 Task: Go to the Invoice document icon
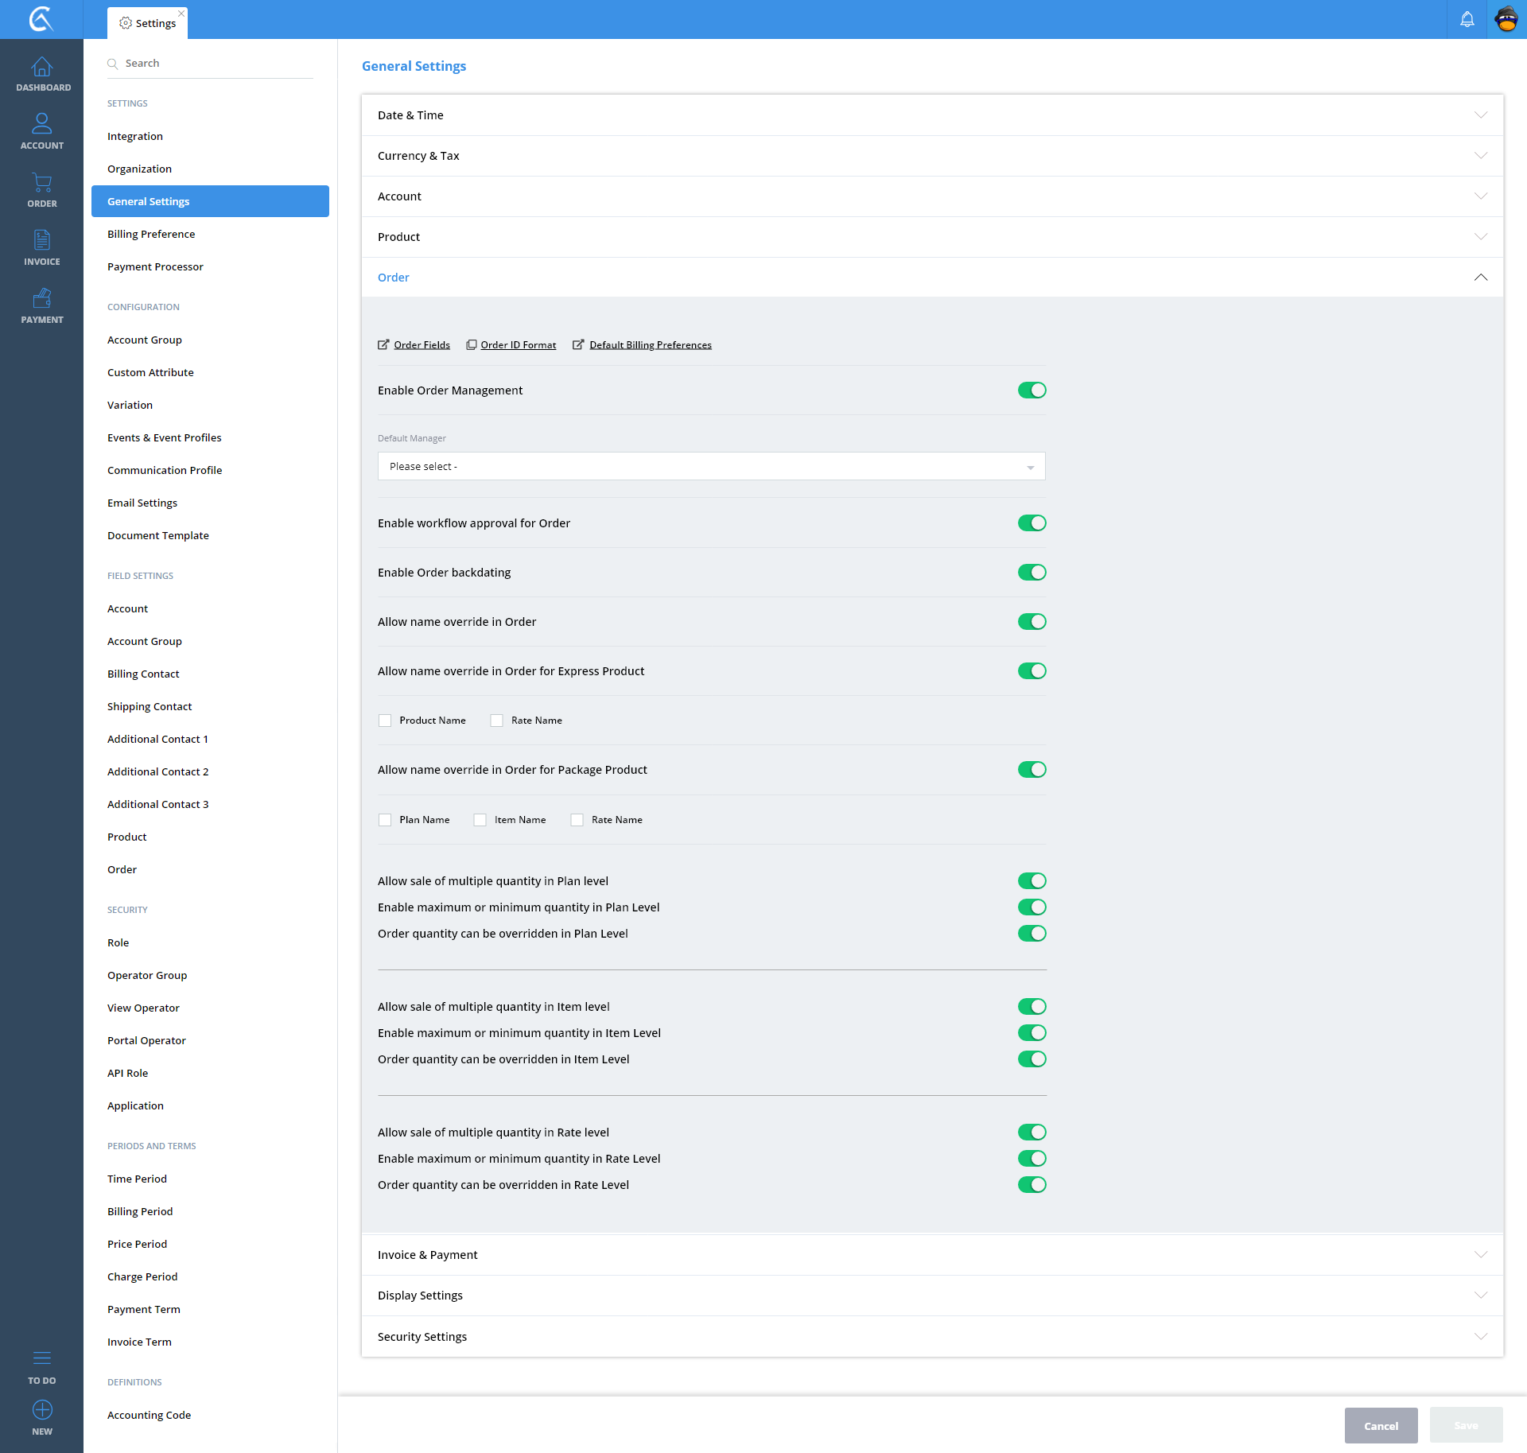click(x=41, y=241)
